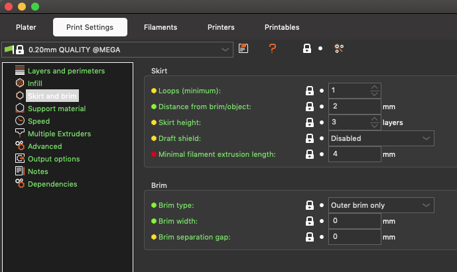Switch to the Plater tab

[26, 27]
